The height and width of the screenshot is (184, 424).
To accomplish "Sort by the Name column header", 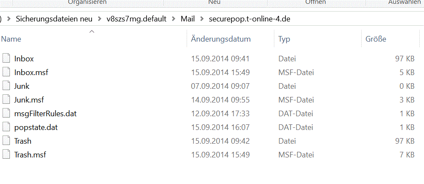I will [93, 39].
